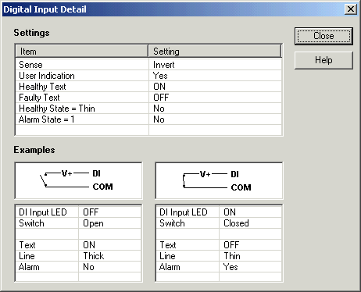Click the Text OFF value in right example
The image size is (361, 292).
[x=231, y=245]
